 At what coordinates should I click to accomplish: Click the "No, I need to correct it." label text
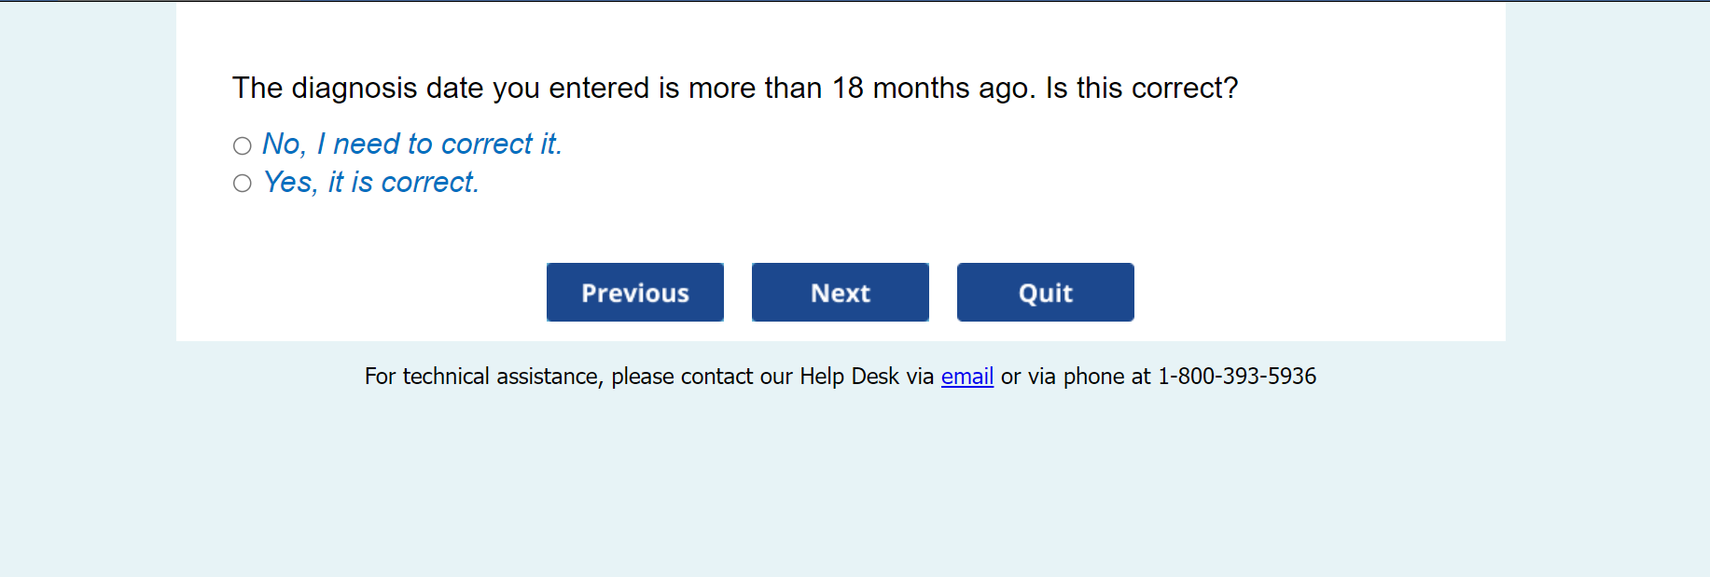pos(411,144)
